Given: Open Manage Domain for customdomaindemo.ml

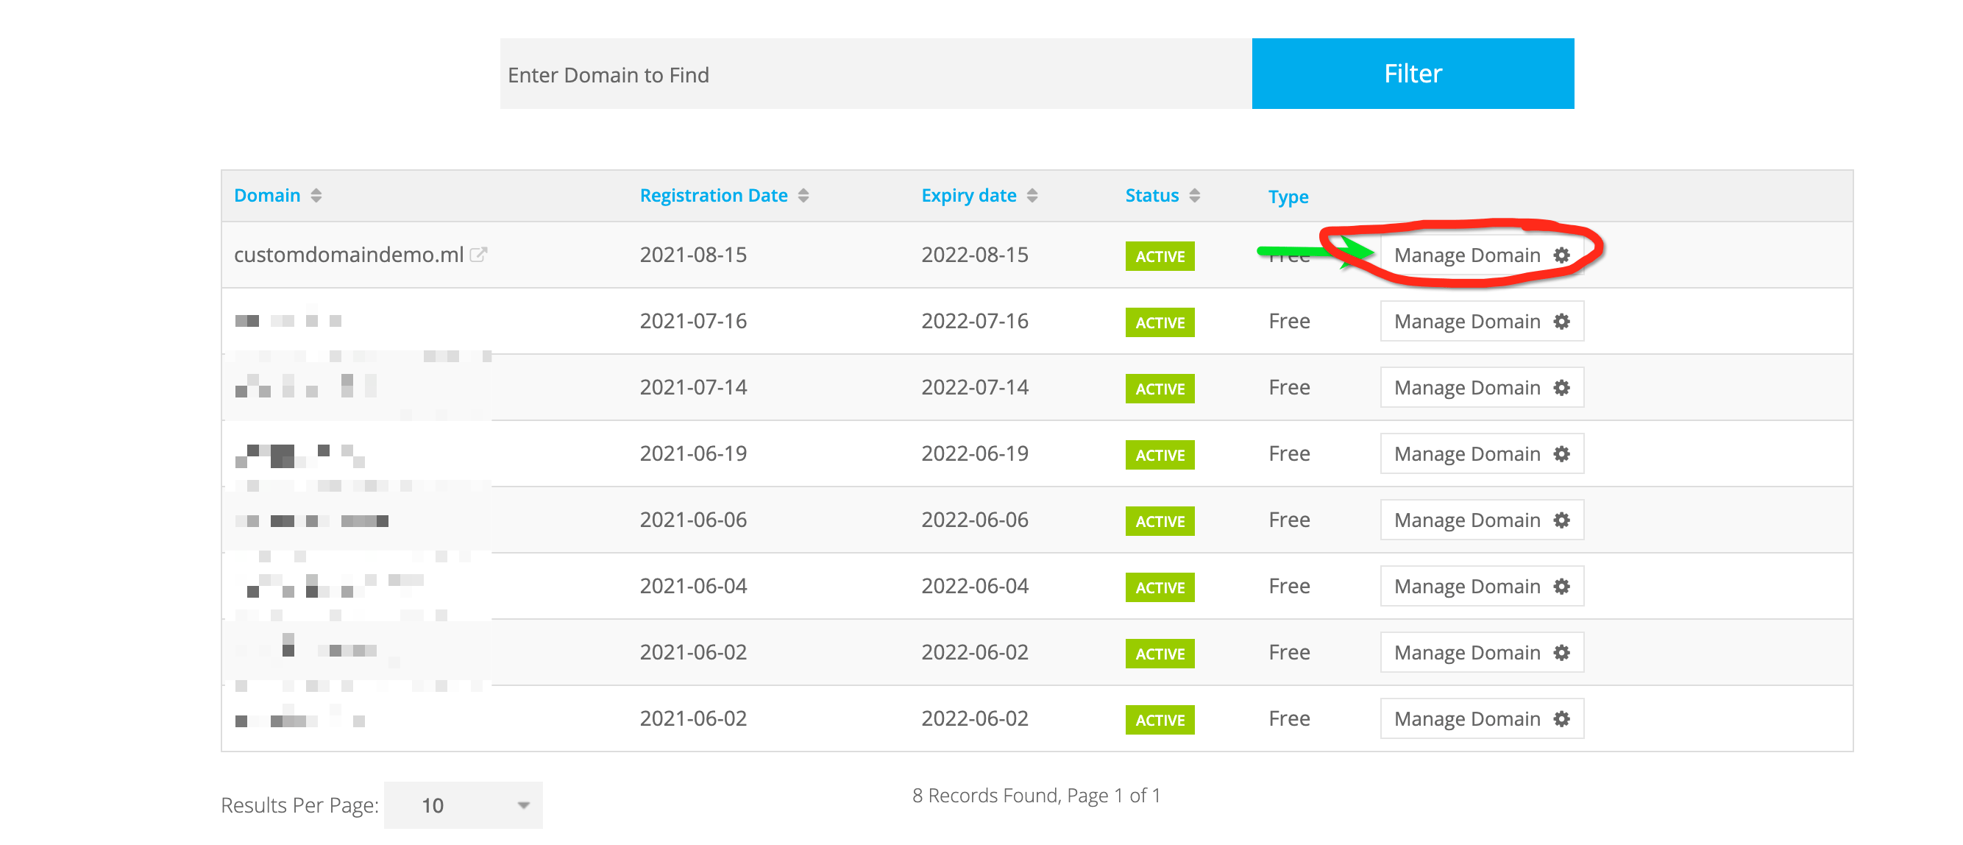Looking at the screenshot, I should (x=1481, y=255).
